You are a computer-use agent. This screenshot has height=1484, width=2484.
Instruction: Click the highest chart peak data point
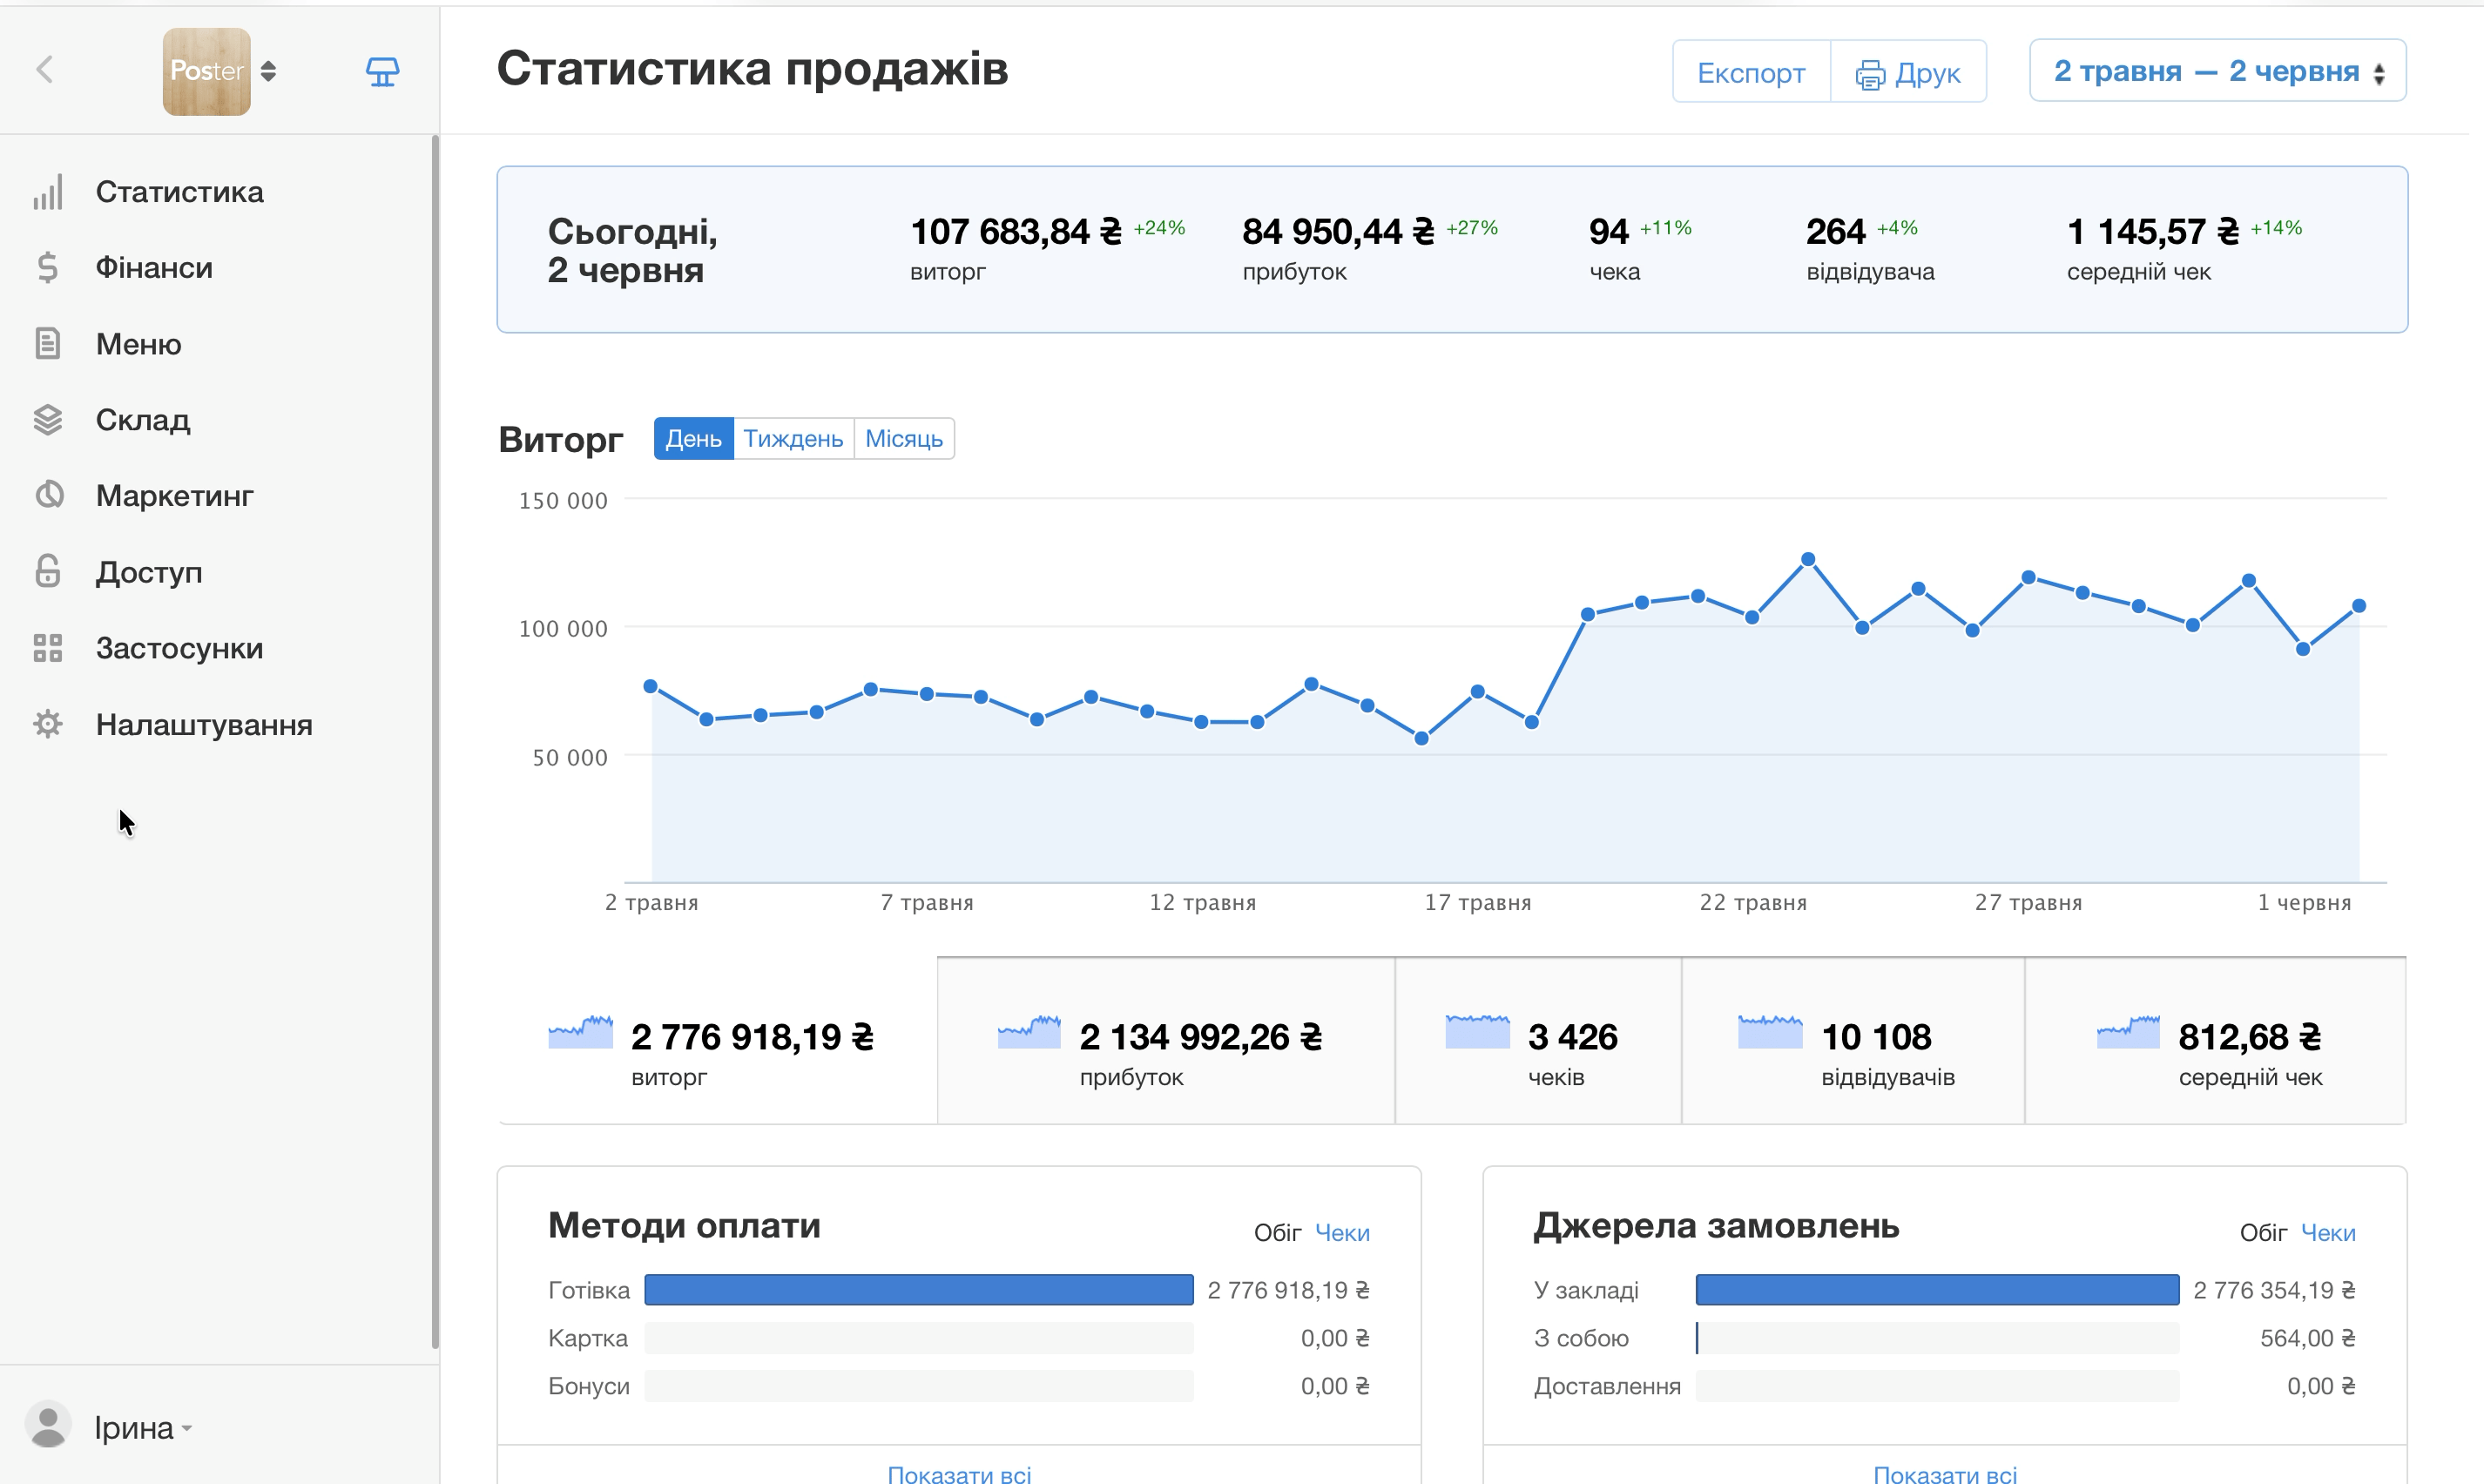coord(1808,559)
